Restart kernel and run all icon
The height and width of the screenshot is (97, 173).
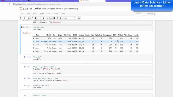click(x=61, y=18)
